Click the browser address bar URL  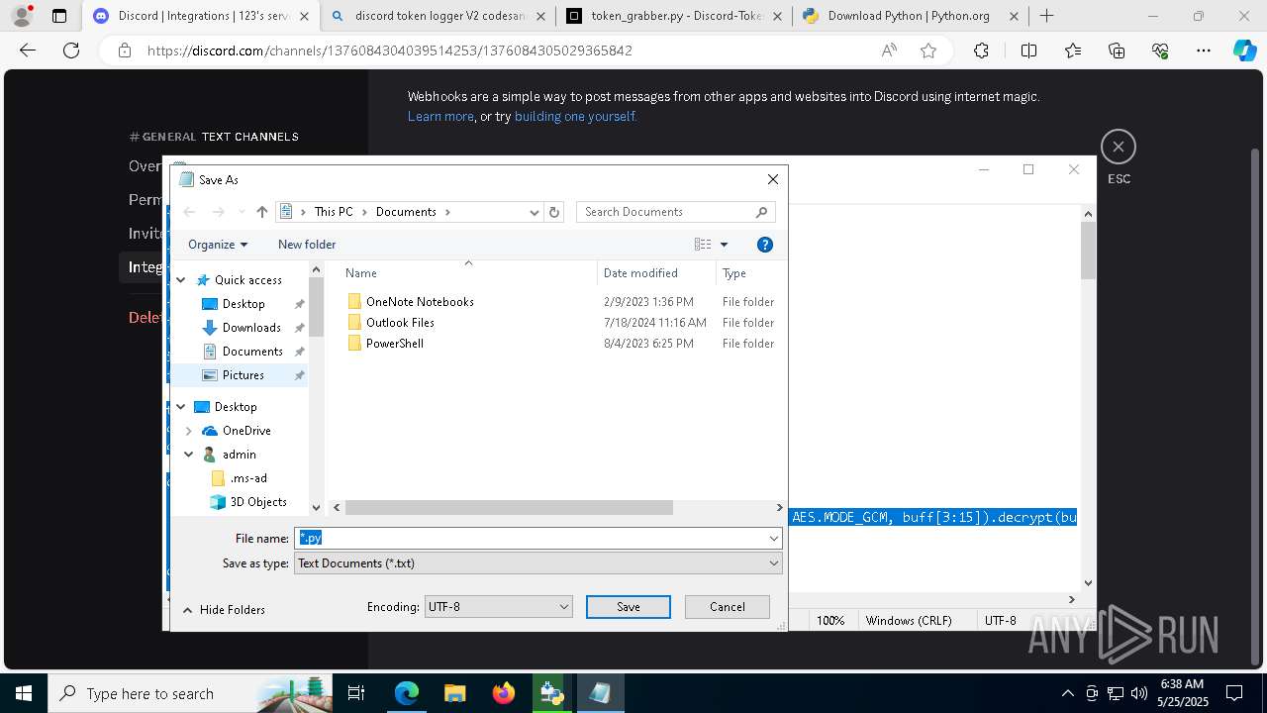tap(389, 51)
